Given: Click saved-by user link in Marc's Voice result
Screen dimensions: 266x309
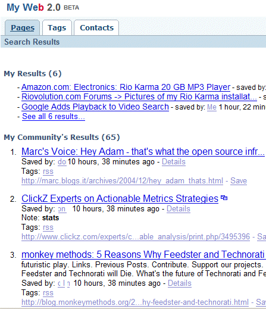Looking at the screenshot, I should [62, 162].
